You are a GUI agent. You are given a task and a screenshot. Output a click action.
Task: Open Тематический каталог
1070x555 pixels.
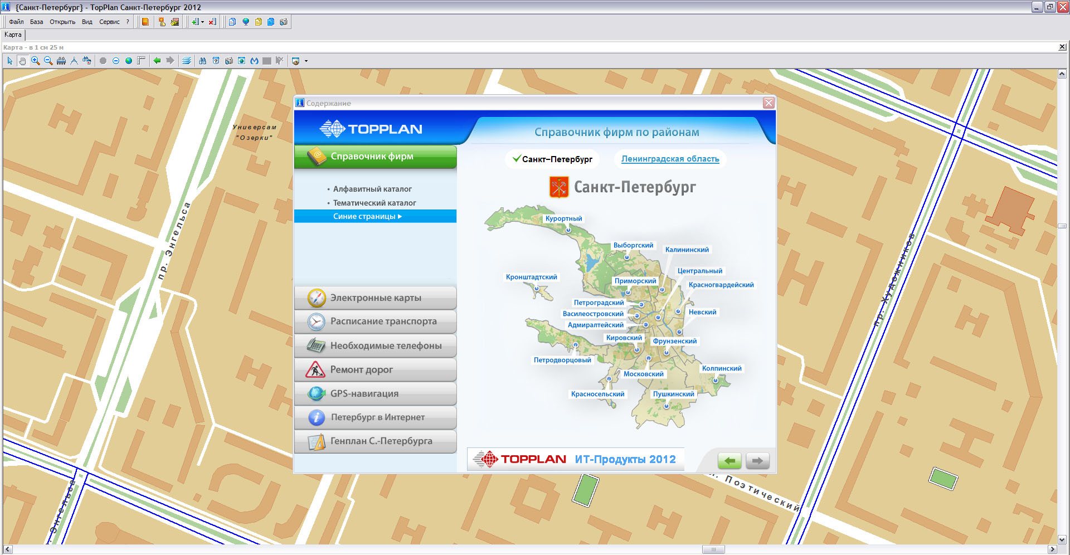374,203
